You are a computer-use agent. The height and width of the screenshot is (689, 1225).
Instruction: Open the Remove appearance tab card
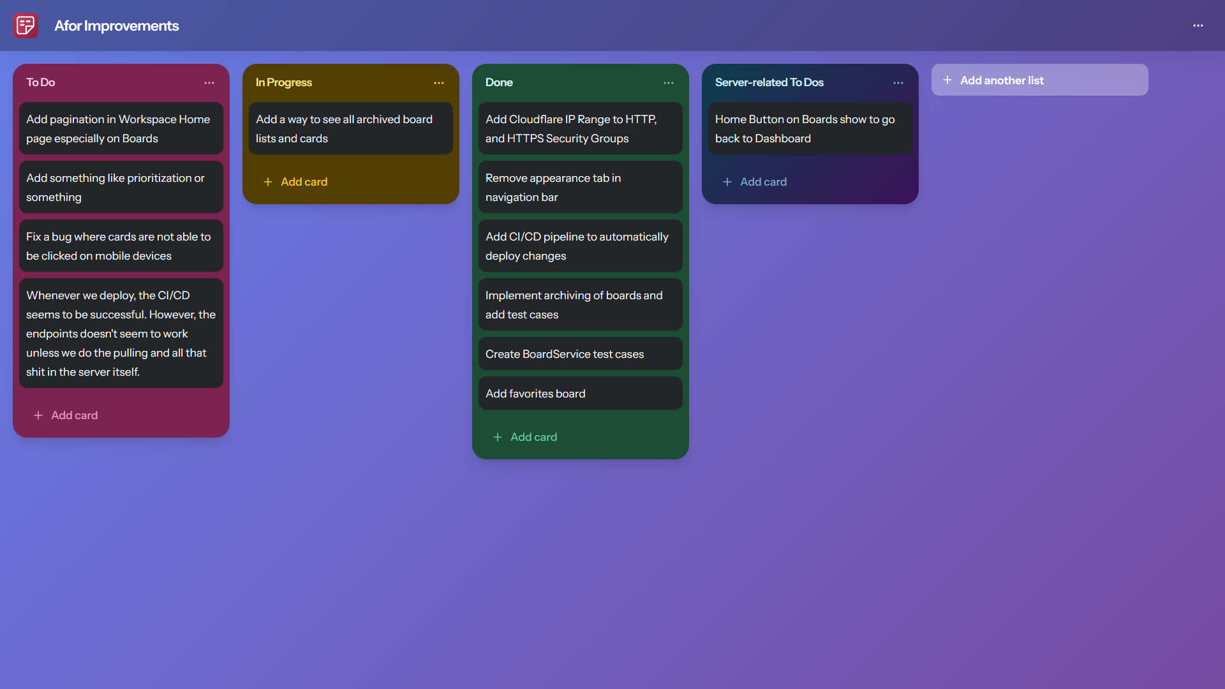click(x=581, y=187)
